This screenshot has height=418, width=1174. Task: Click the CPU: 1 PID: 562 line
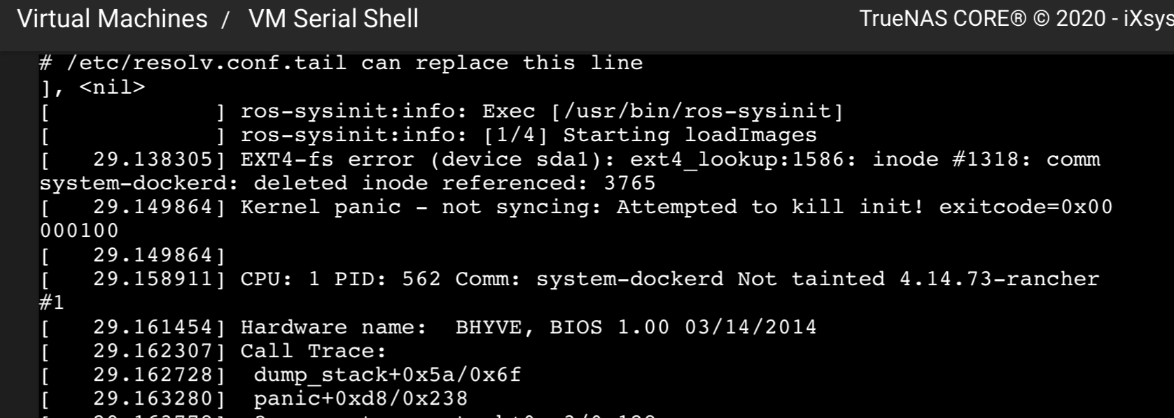tap(569, 279)
